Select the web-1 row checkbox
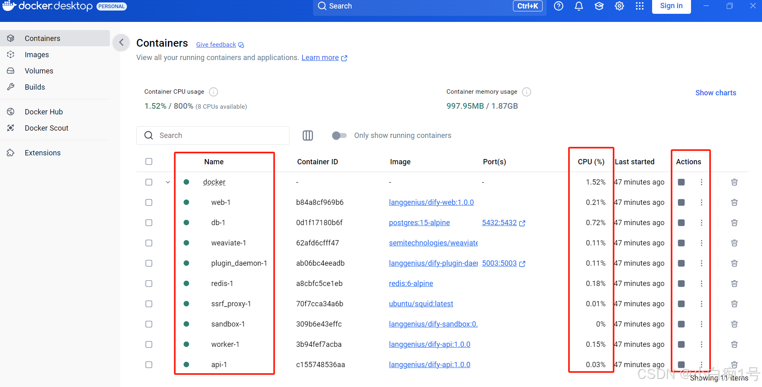The width and height of the screenshot is (762, 387). tap(149, 202)
